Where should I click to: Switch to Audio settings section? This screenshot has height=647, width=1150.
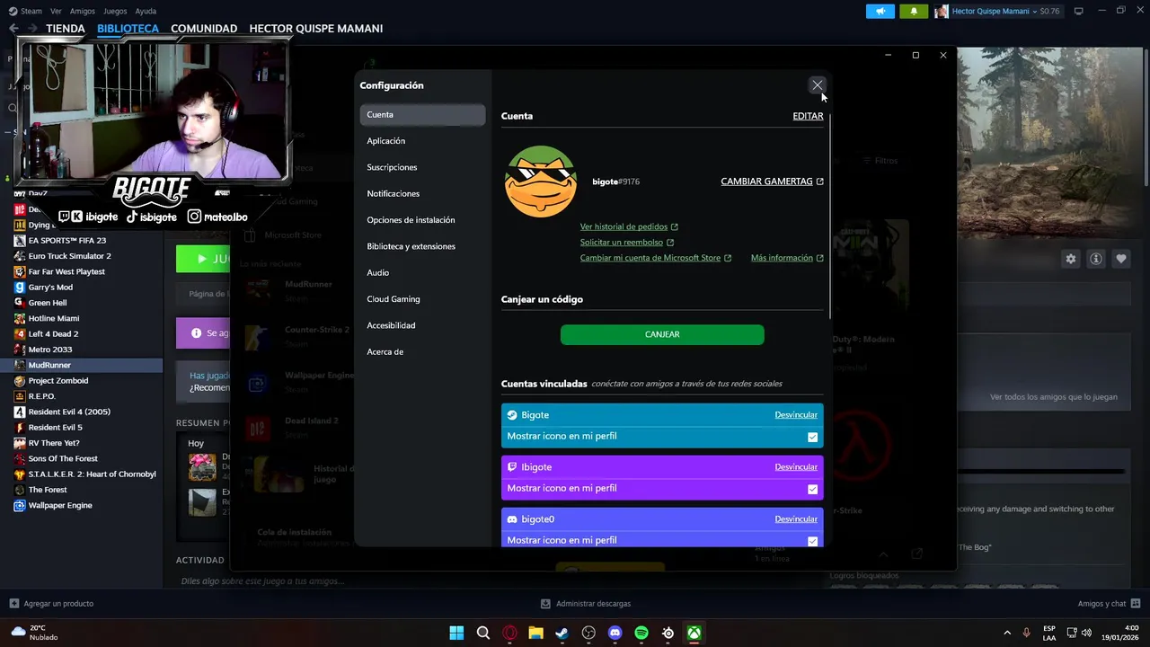pyautogui.click(x=422, y=272)
